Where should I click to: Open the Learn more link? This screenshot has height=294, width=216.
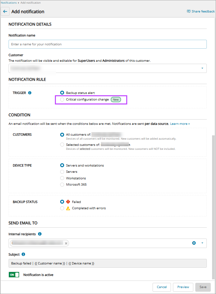[x=180, y=124]
